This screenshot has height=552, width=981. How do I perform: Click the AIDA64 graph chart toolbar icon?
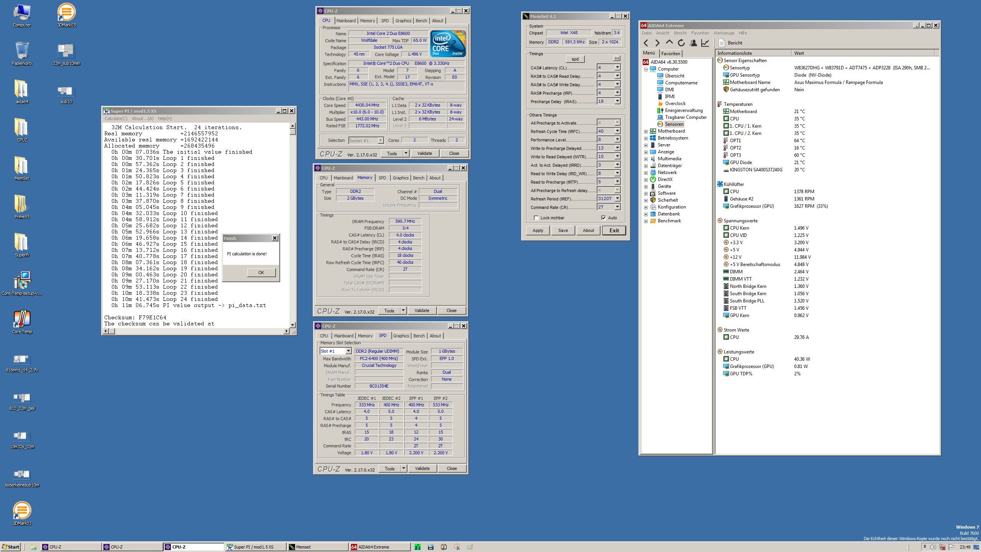pyautogui.click(x=705, y=43)
